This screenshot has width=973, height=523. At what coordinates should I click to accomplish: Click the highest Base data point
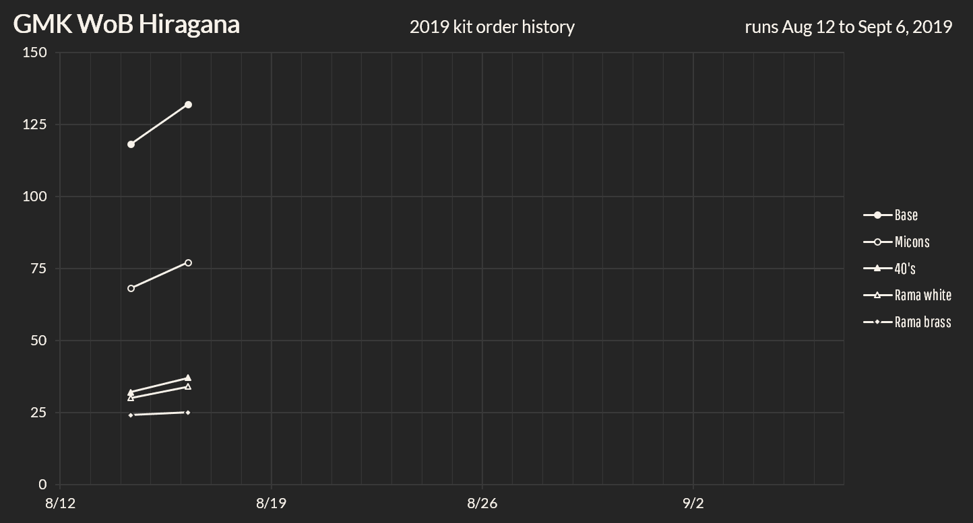188,105
